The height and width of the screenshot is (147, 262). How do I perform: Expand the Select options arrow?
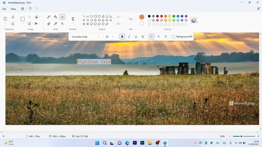(x=23, y=23)
